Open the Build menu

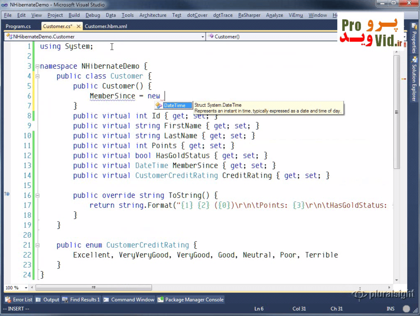(x=74, y=15)
